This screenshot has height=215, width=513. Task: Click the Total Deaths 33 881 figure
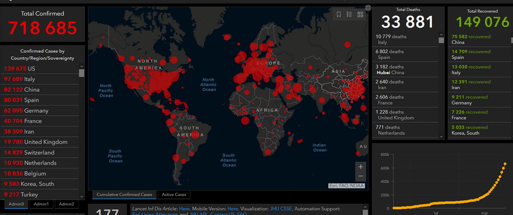[x=407, y=22]
